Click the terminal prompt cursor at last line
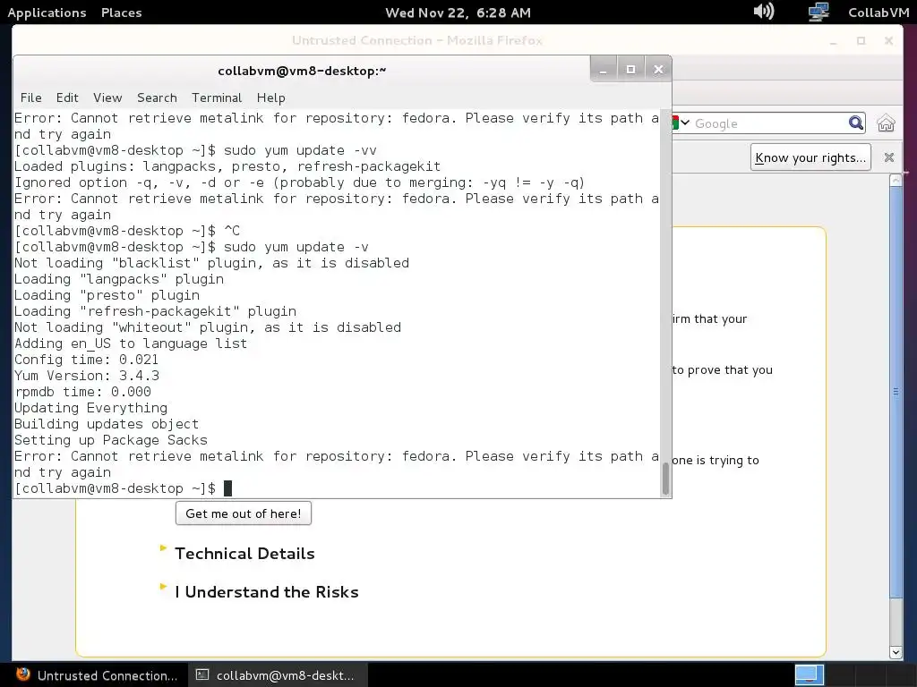The width and height of the screenshot is (917, 687). [x=228, y=488]
